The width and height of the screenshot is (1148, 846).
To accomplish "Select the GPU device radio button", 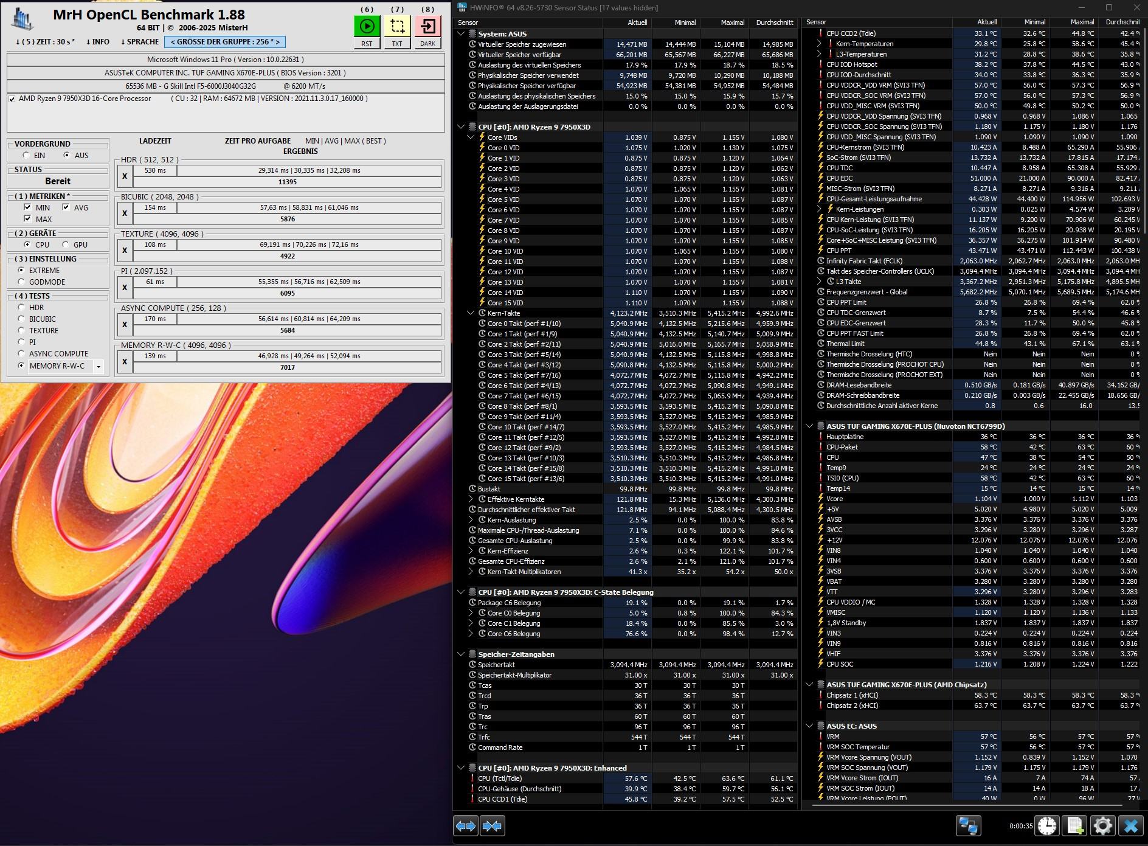I will click(66, 244).
